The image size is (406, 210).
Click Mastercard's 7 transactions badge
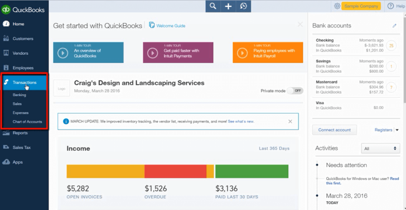click(391, 87)
